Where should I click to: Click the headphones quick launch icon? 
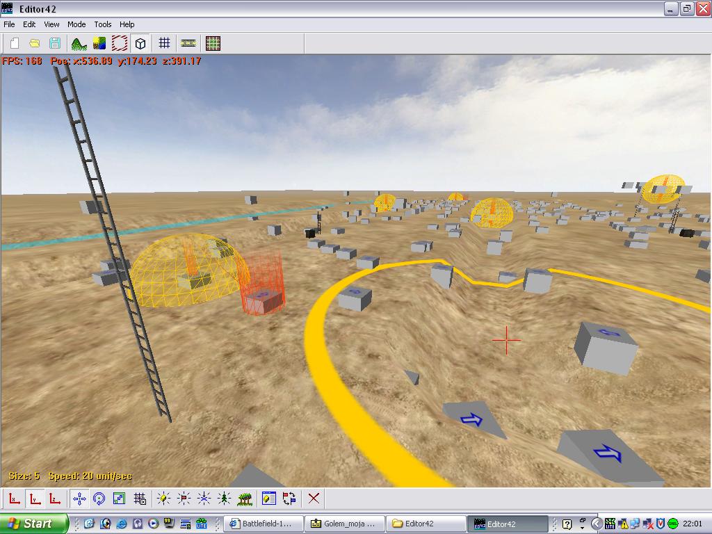137,524
